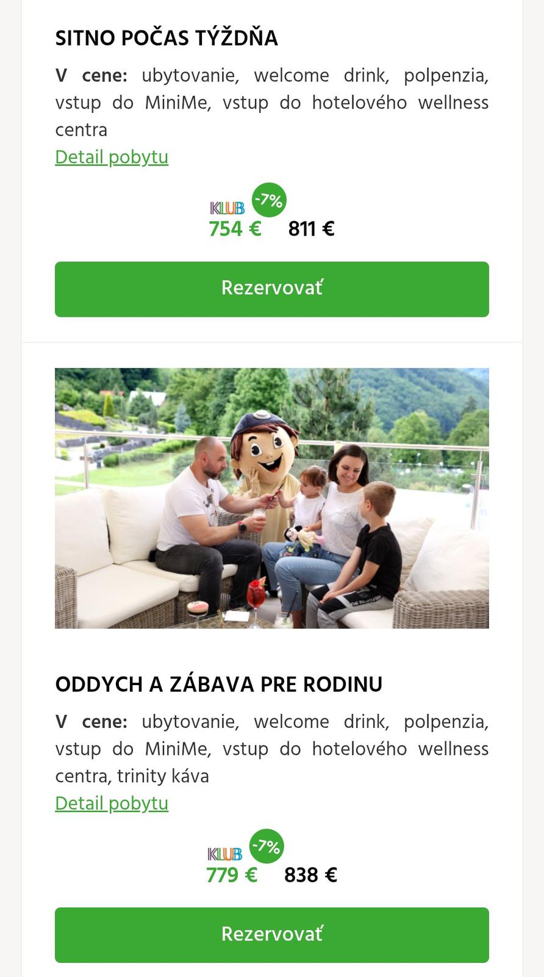544x977 pixels.
Task: Click the 838 € regular price
Action: pos(310,875)
